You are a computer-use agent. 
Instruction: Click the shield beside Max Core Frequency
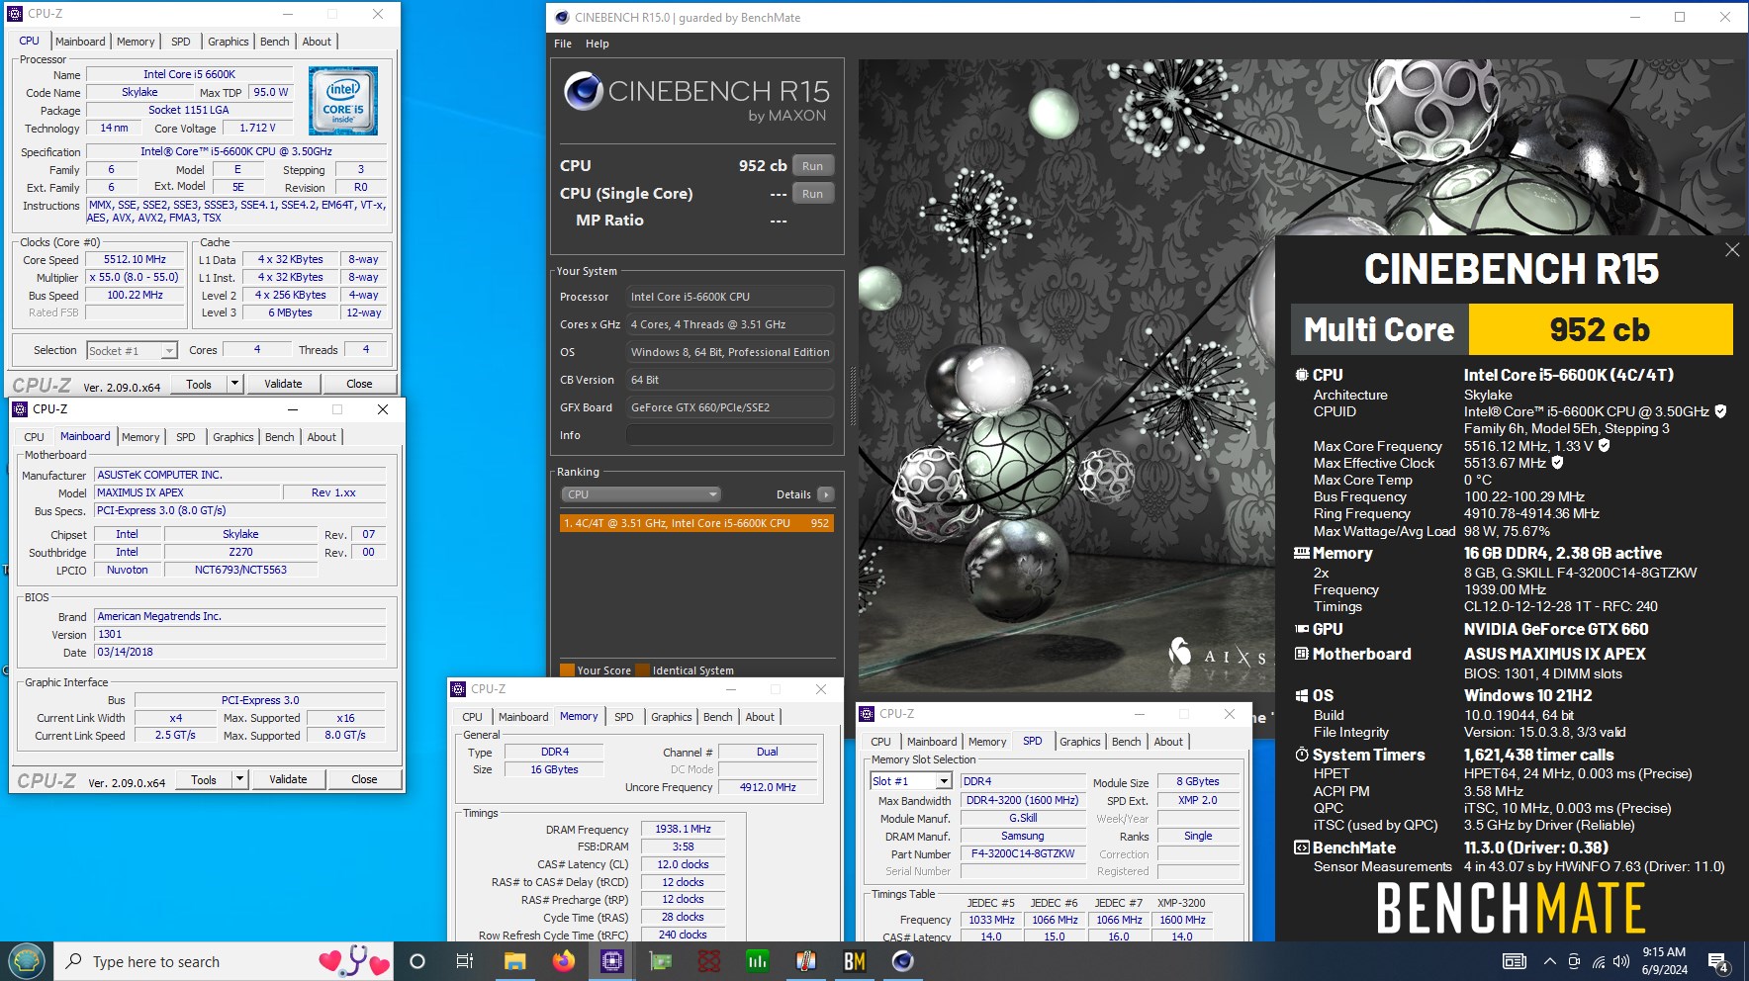pyautogui.click(x=1604, y=446)
